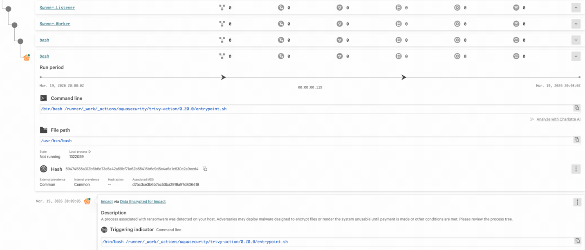Click the Run period timeline start marker
The height and width of the screenshot is (250, 585).
[x=40, y=77]
